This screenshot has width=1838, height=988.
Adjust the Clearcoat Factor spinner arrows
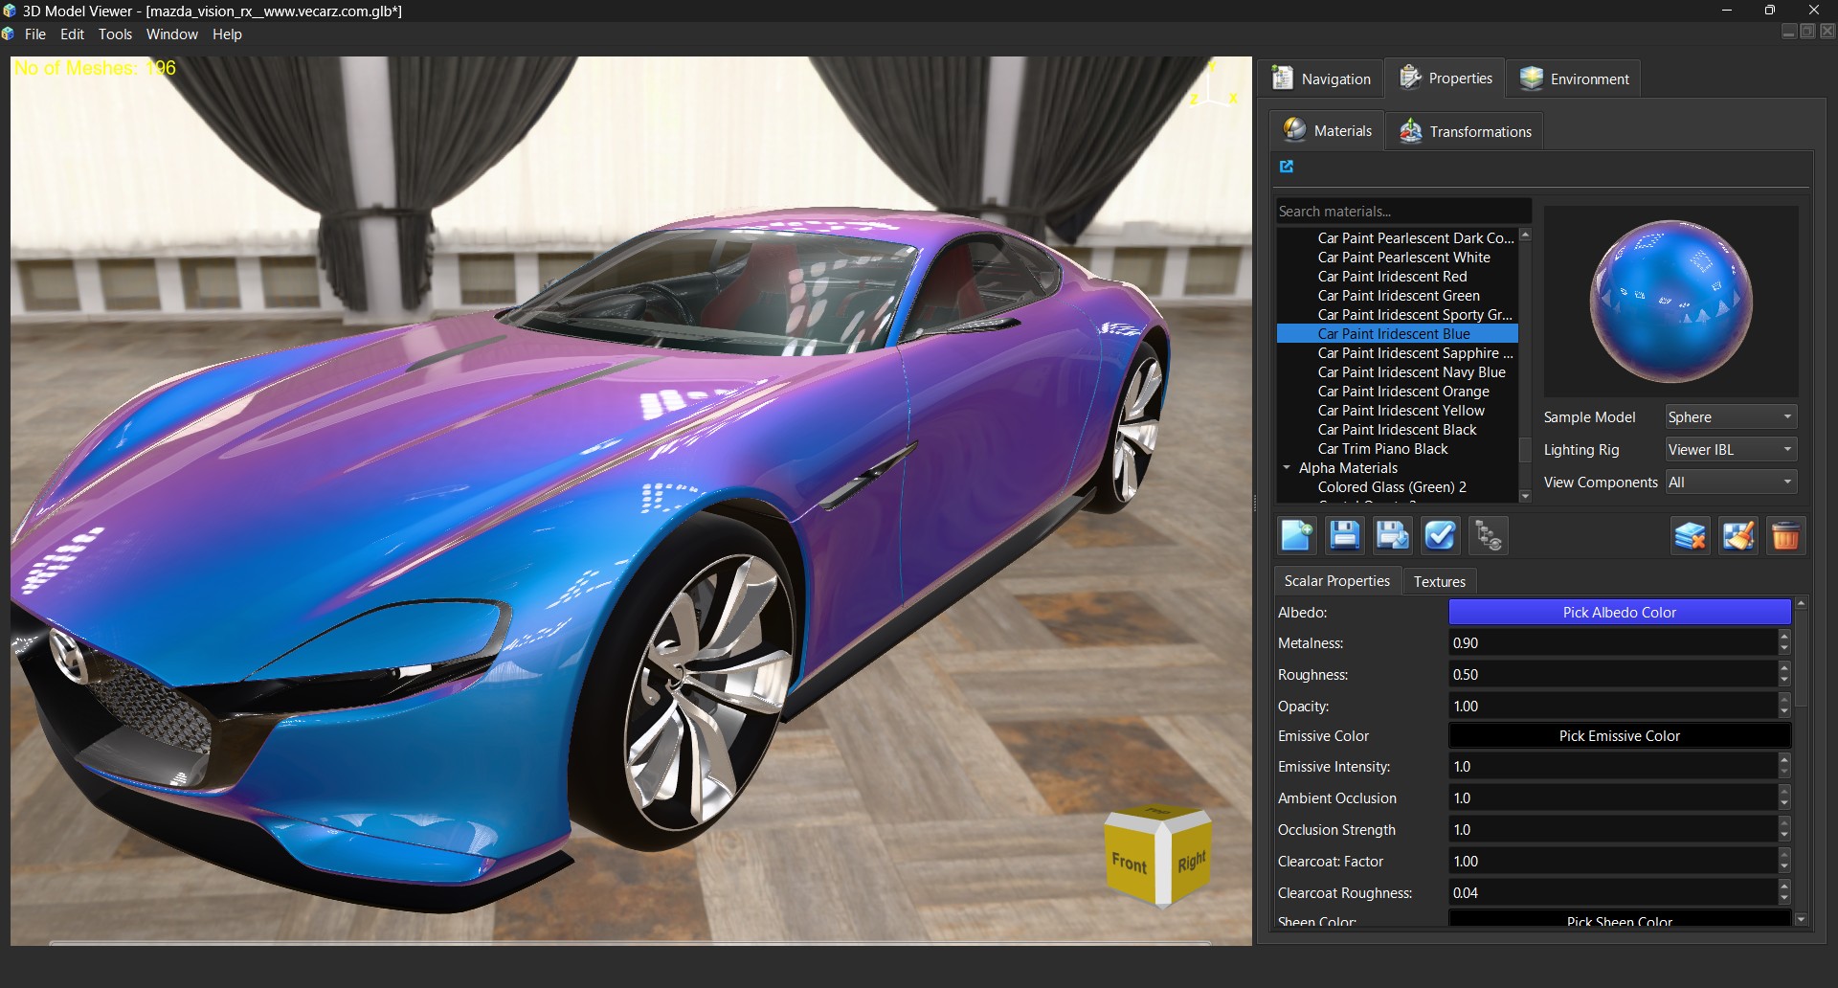point(1784,862)
